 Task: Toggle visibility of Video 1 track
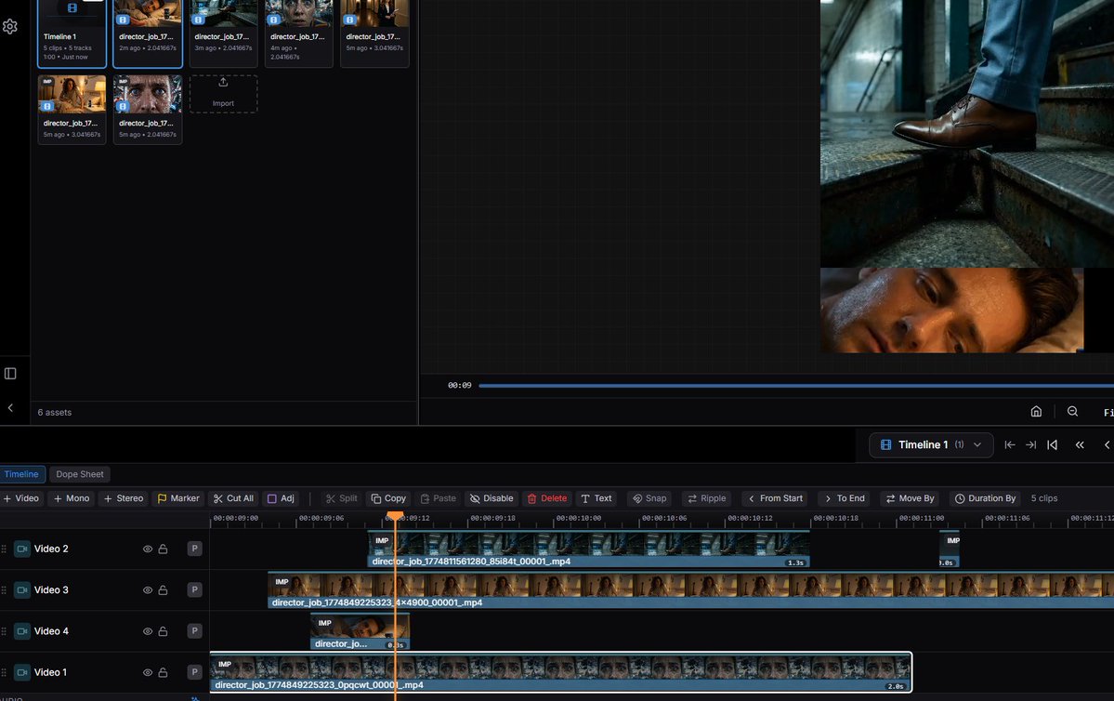pos(147,672)
